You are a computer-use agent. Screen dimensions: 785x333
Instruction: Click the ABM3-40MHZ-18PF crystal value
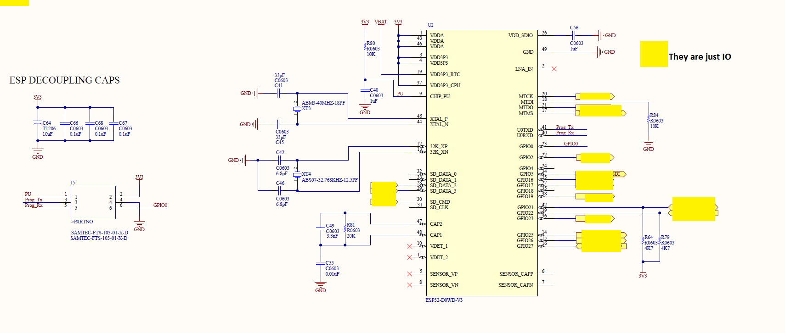click(323, 103)
